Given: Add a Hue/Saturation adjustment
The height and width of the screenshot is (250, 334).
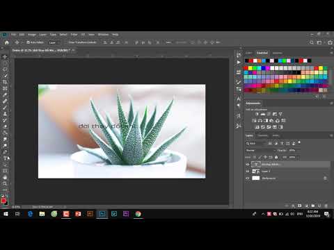Looking at the screenshot, I should point(254,121).
